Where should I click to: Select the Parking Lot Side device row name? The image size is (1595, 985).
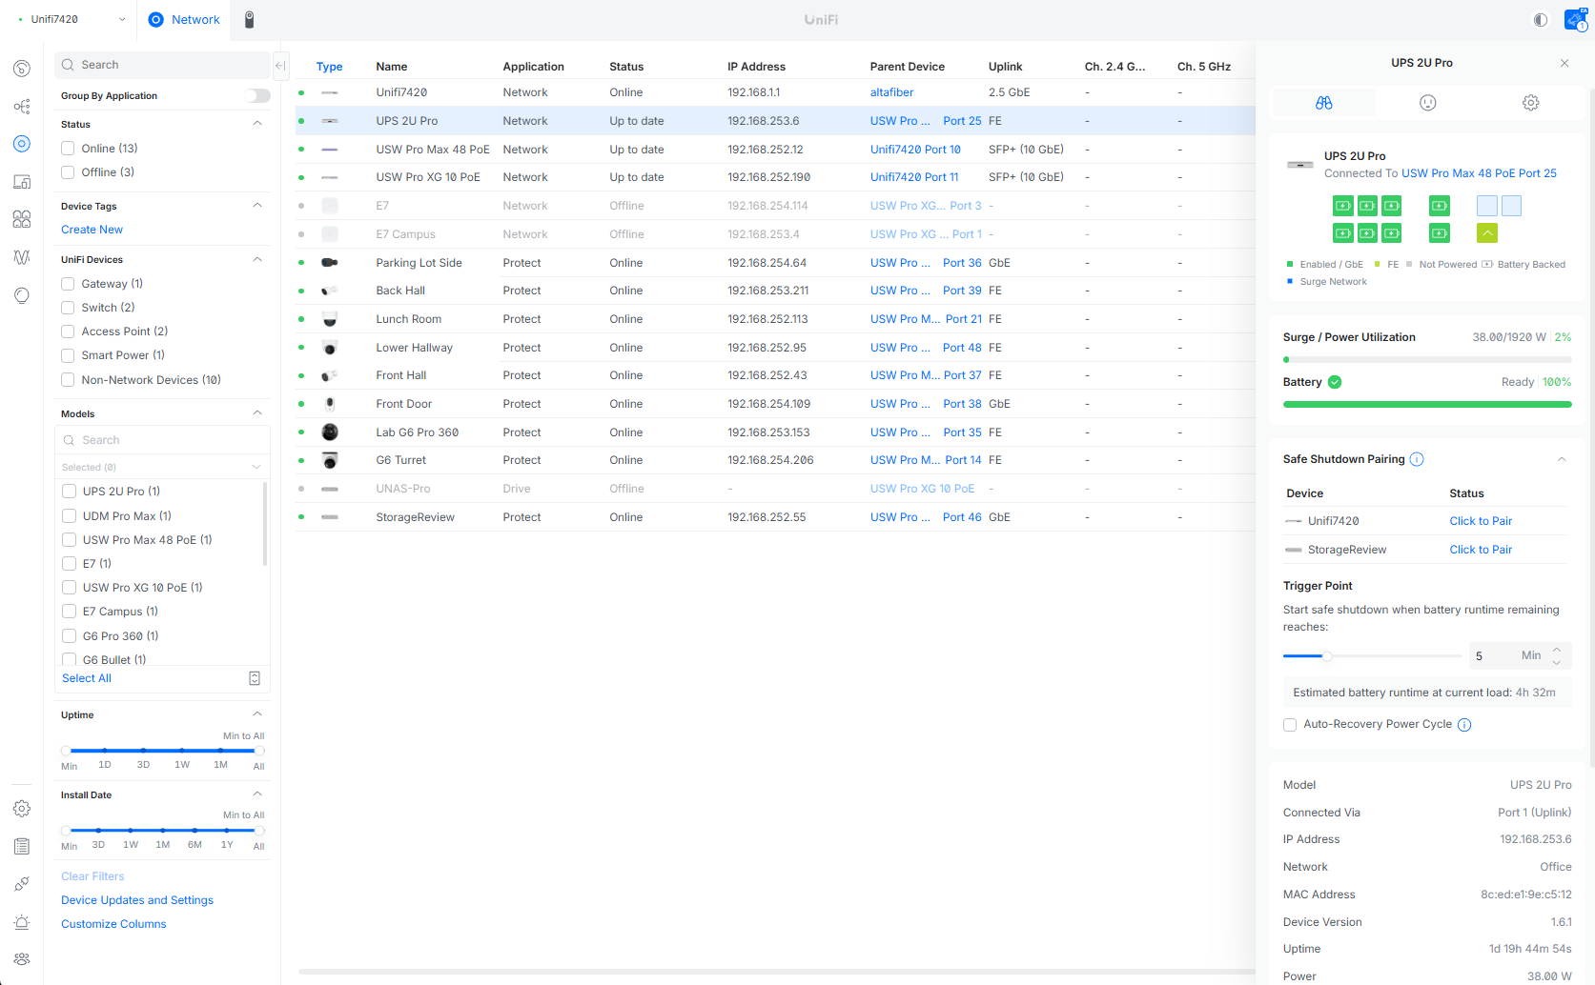[x=419, y=263]
